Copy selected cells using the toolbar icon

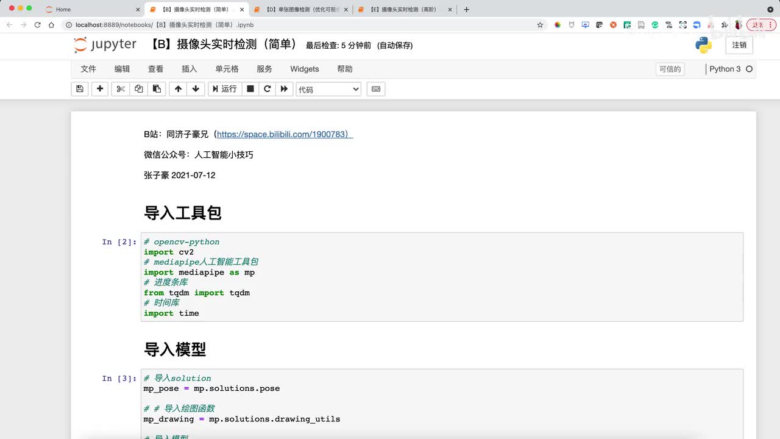[x=138, y=89]
